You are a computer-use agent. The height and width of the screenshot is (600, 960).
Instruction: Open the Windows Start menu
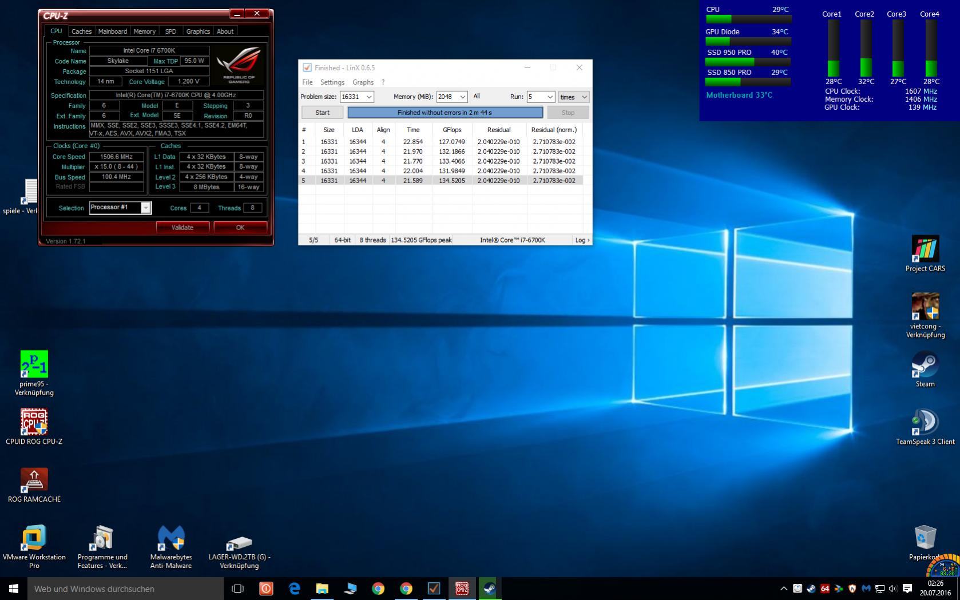click(x=14, y=588)
